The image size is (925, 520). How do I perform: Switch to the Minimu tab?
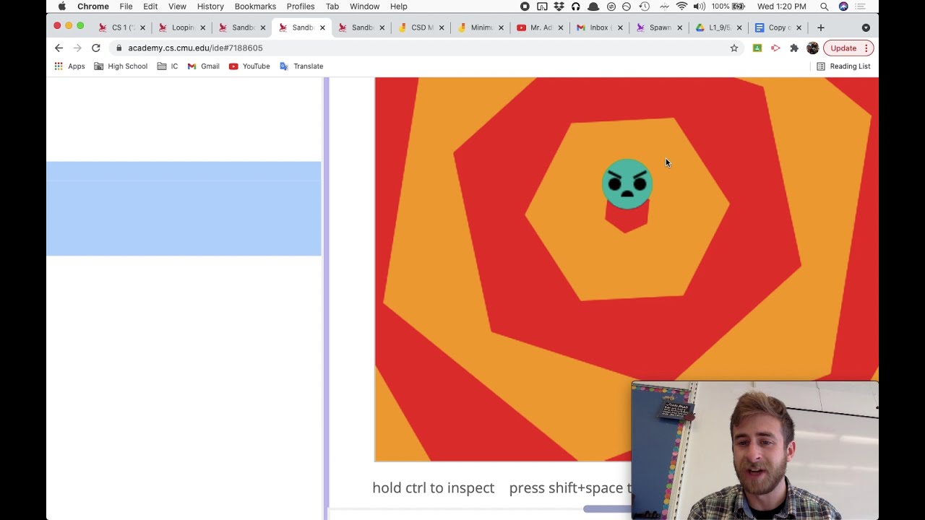[481, 27]
